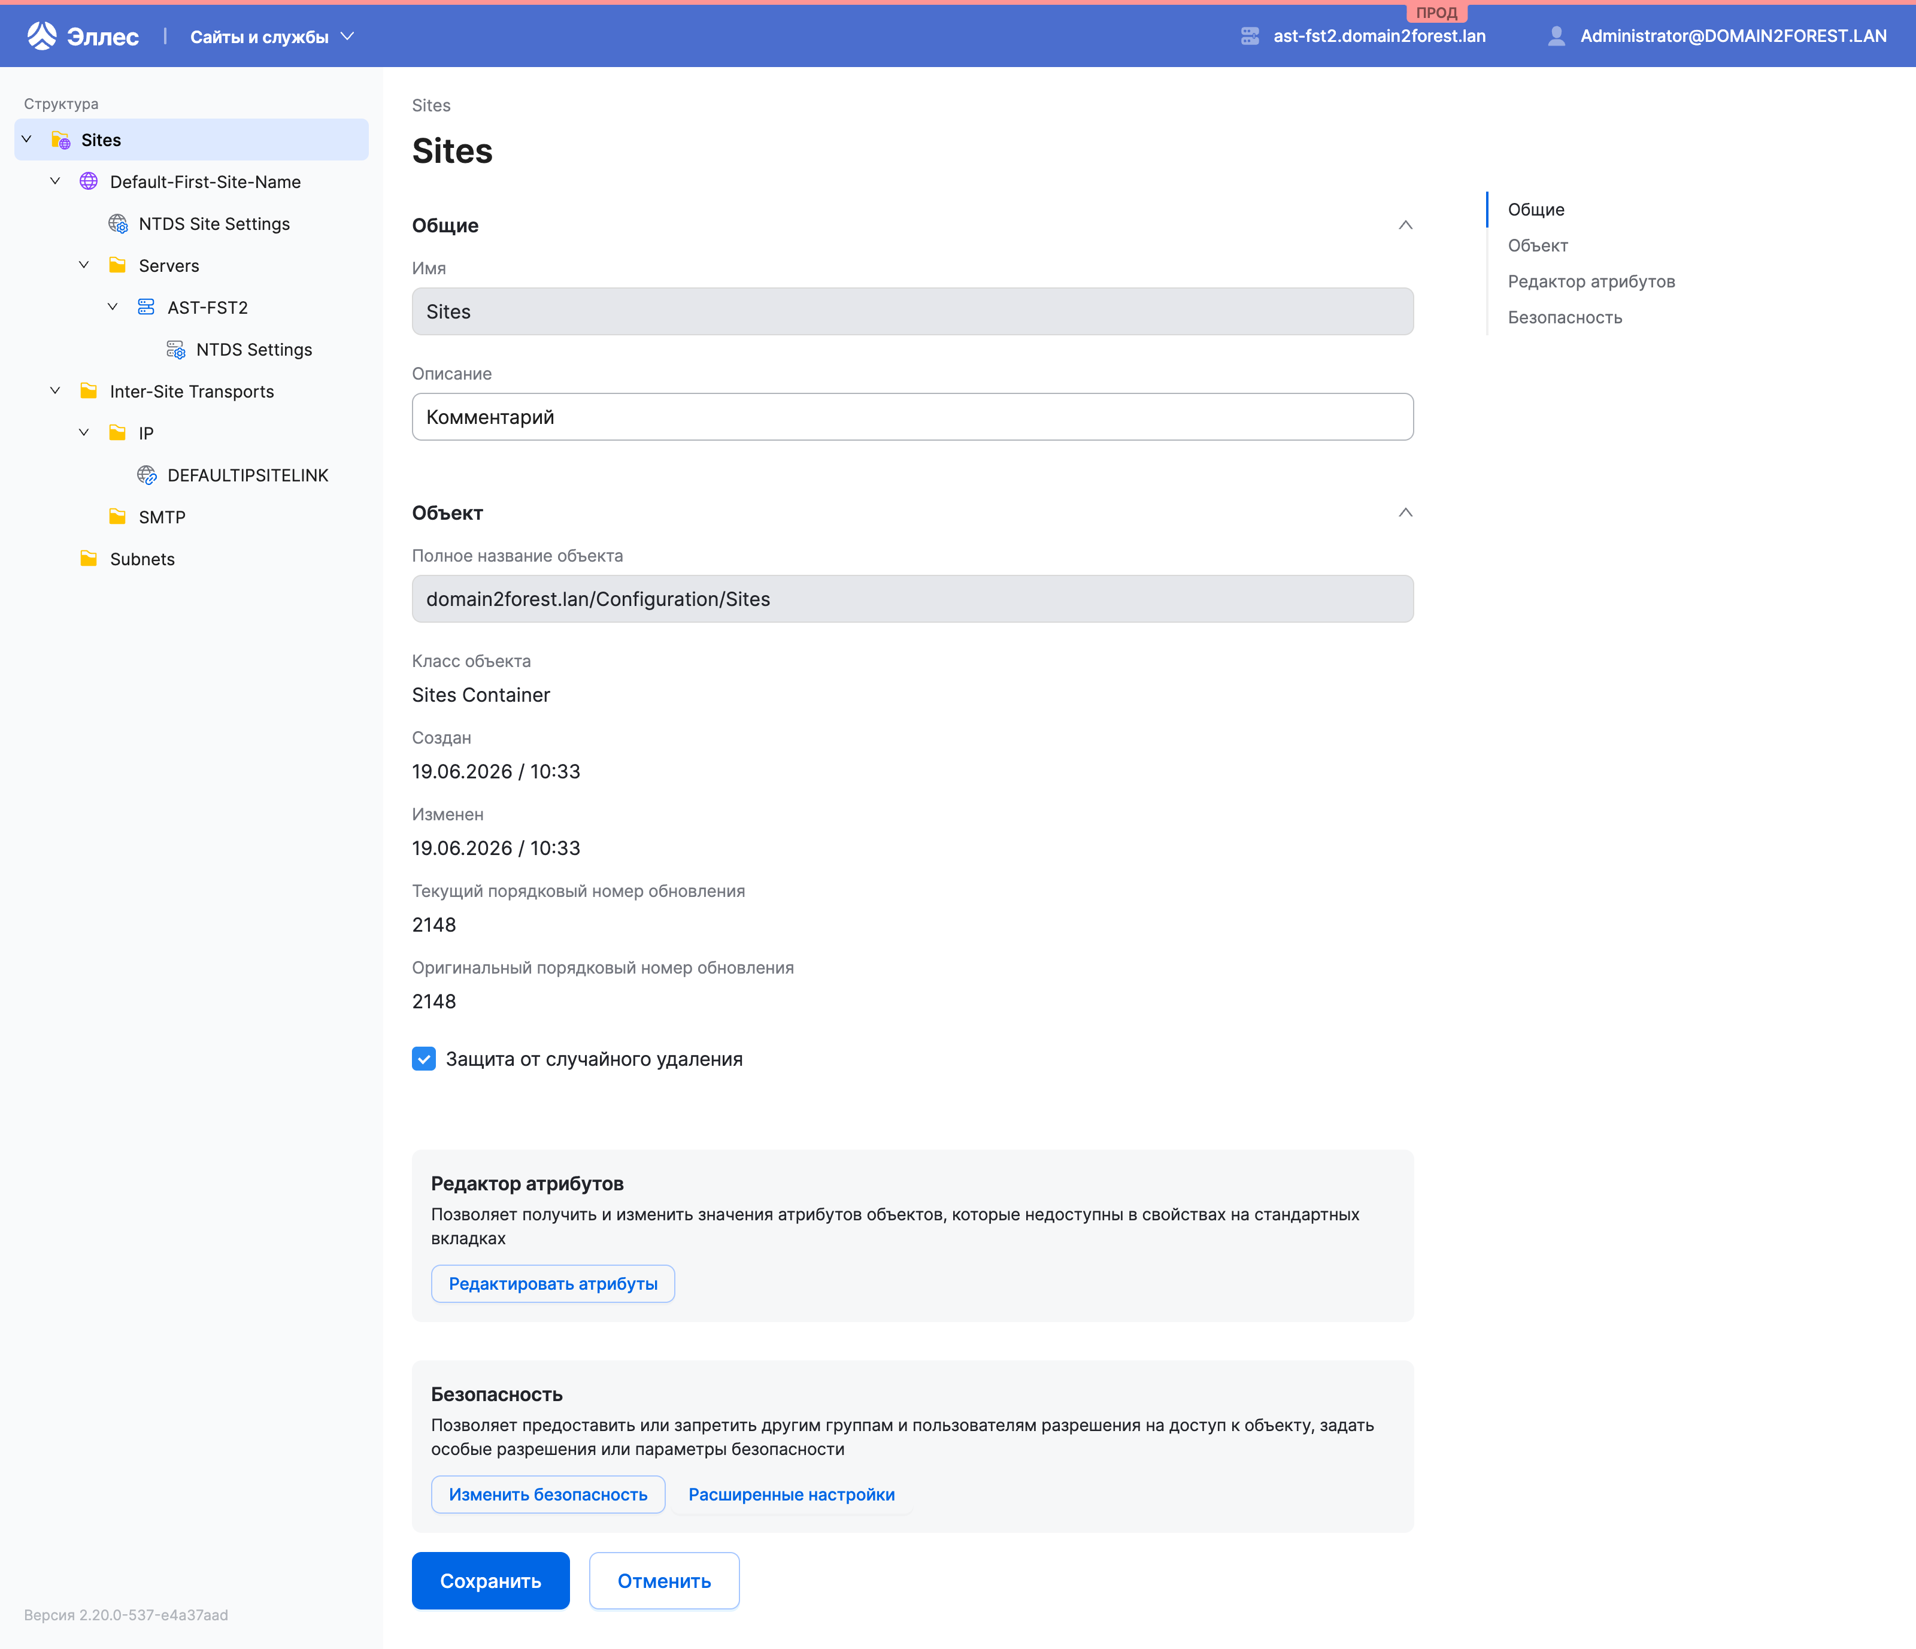1916x1649 pixels.
Task: Click Administrator@DOMAIN2FOREST.LAN account name
Action: [1733, 36]
